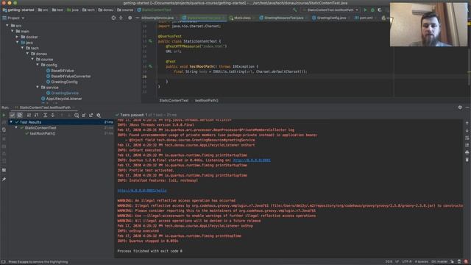Viewport: 471px width, 265px height.
Task: Run with coverage toolbar icon
Action: click(380, 10)
